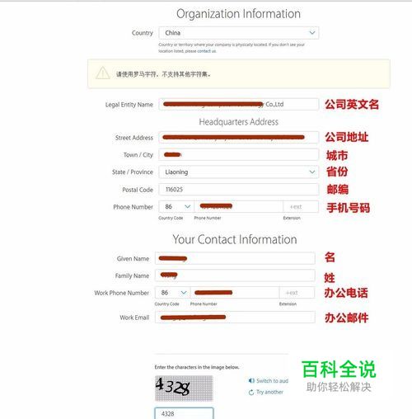The image size is (412, 419).
Task: Click the State / Province chevron arrow
Action: [x=312, y=172]
